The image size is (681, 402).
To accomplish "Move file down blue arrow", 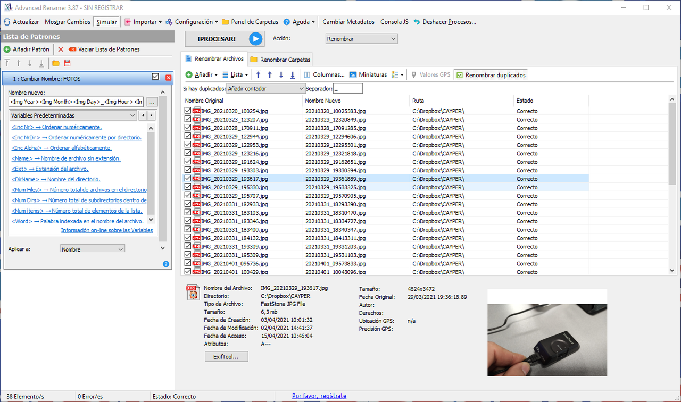I will pos(281,75).
